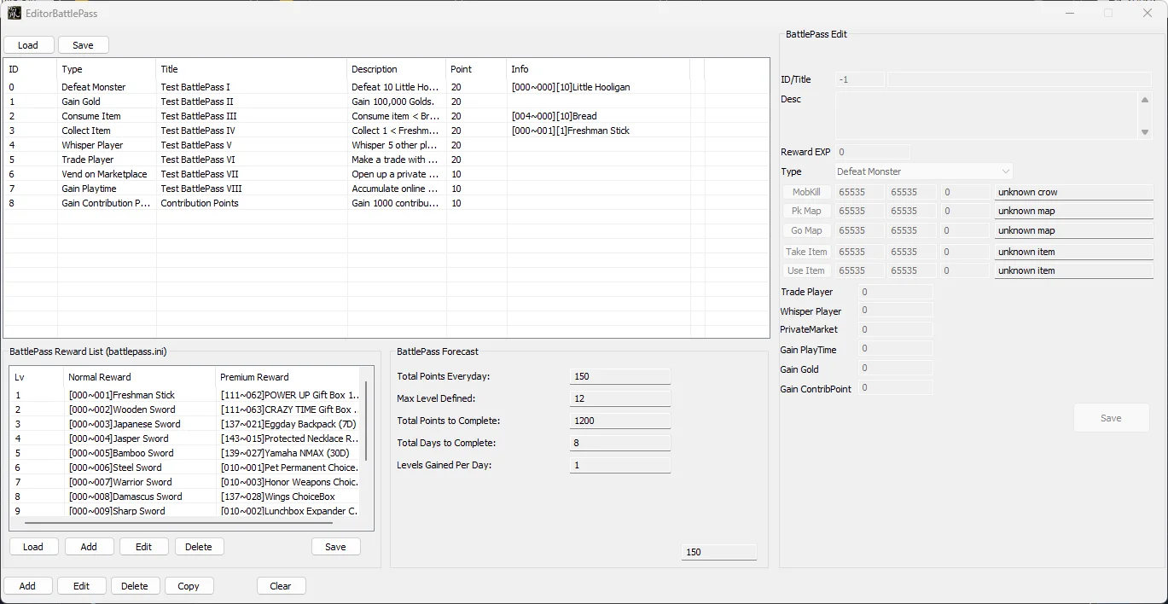Click reward list vertical scrollbar
Image resolution: width=1168 pixels, height=604 pixels.
(367, 420)
